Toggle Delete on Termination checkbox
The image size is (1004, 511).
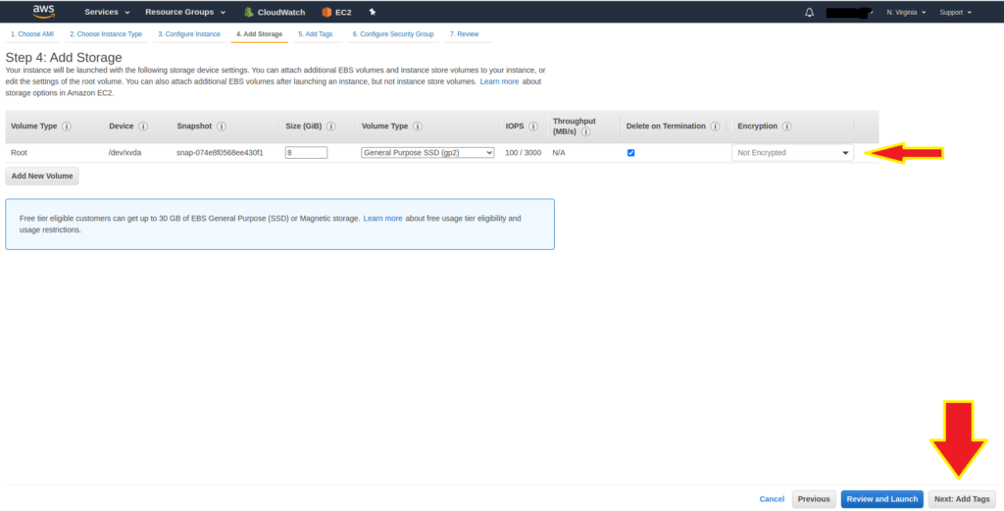pyautogui.click(x=631, y=153)
